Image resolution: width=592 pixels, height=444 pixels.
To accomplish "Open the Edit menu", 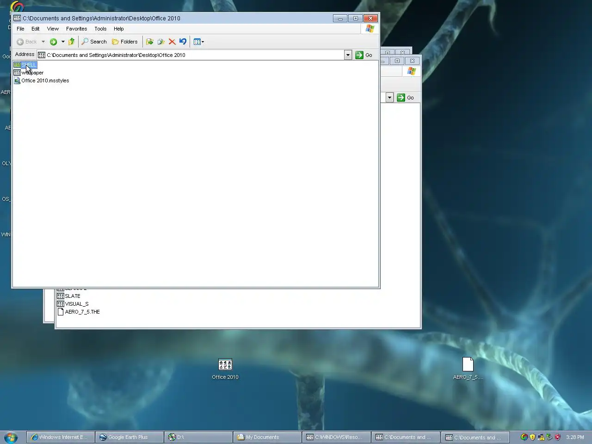I will tap(35, 29).
